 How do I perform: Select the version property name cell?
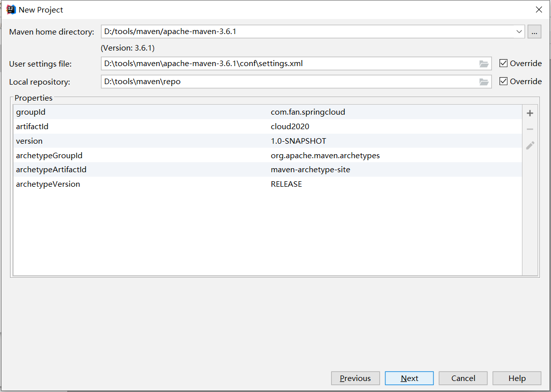(141, 141)
